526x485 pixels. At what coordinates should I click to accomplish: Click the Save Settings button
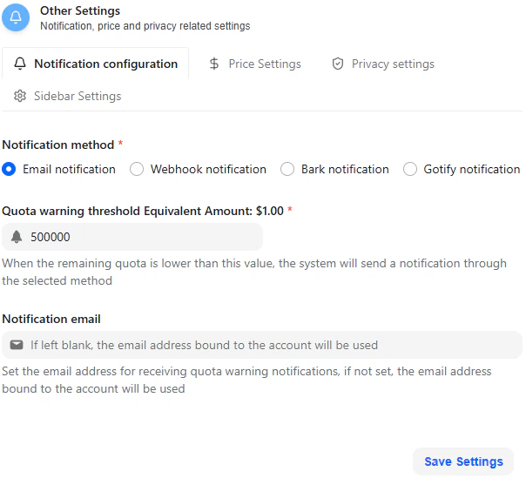pos(463,461)
